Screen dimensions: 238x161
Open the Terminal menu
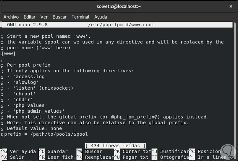tap(80, 17)
